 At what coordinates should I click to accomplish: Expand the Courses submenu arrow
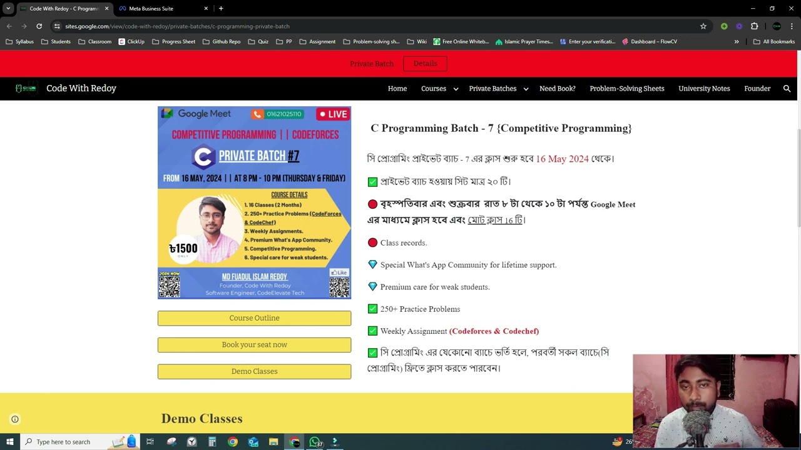click(x=456, y=89)
